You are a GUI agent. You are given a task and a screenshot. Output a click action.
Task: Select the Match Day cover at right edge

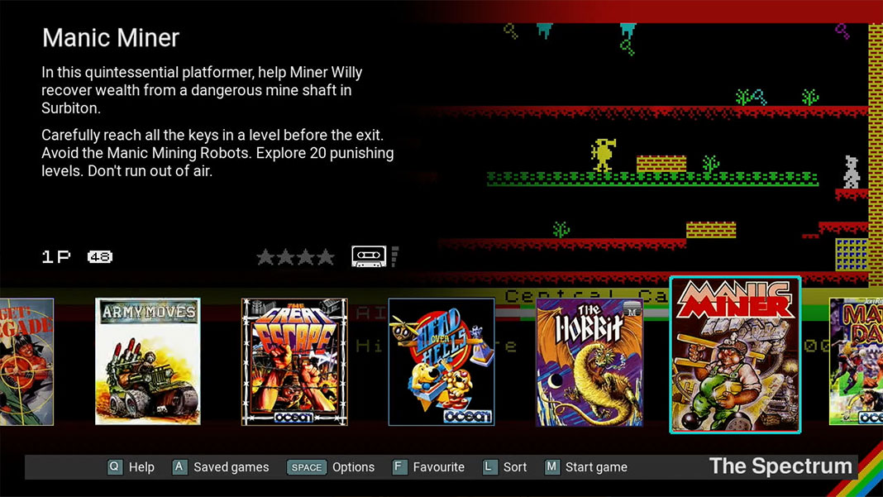point(856,361)
